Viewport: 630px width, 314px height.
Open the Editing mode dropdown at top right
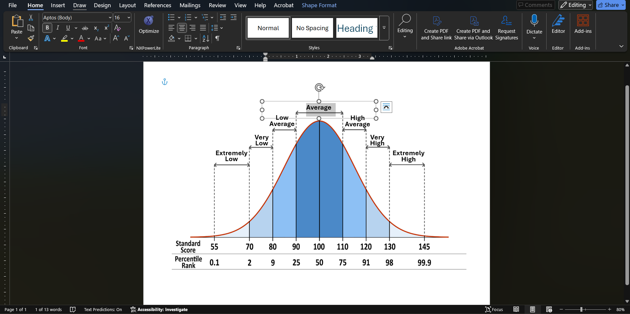point(575,5)
